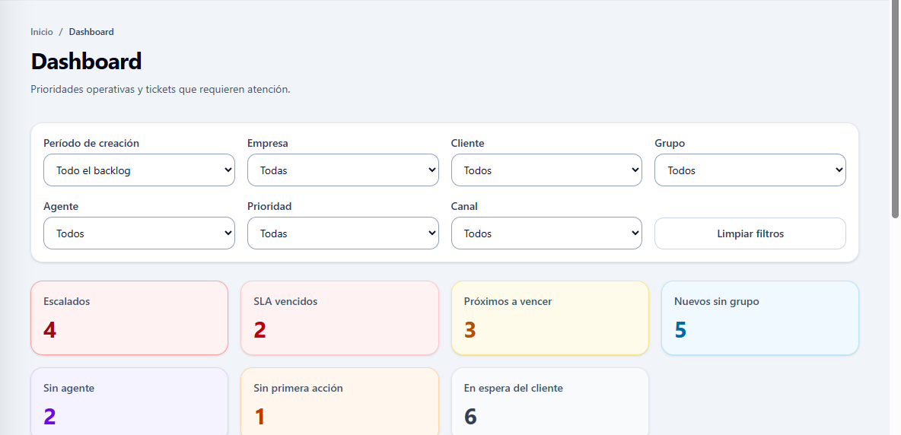Click the 'Agente' filter label

coord(61,207)
